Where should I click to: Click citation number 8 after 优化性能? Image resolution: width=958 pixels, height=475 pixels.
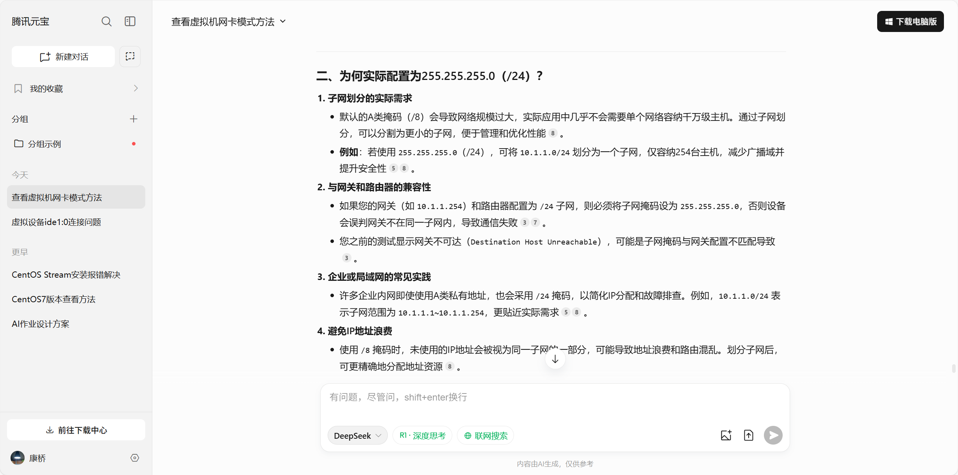click(553, 133)
